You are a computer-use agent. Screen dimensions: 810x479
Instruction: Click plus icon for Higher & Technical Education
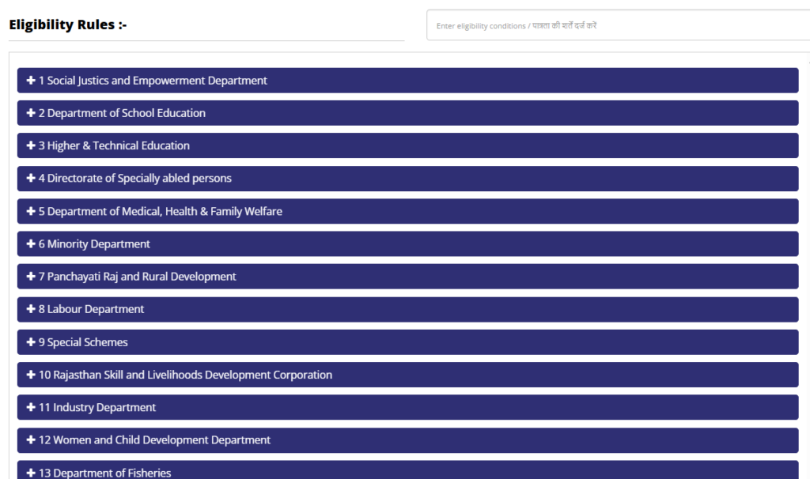[x=31, y=145]
